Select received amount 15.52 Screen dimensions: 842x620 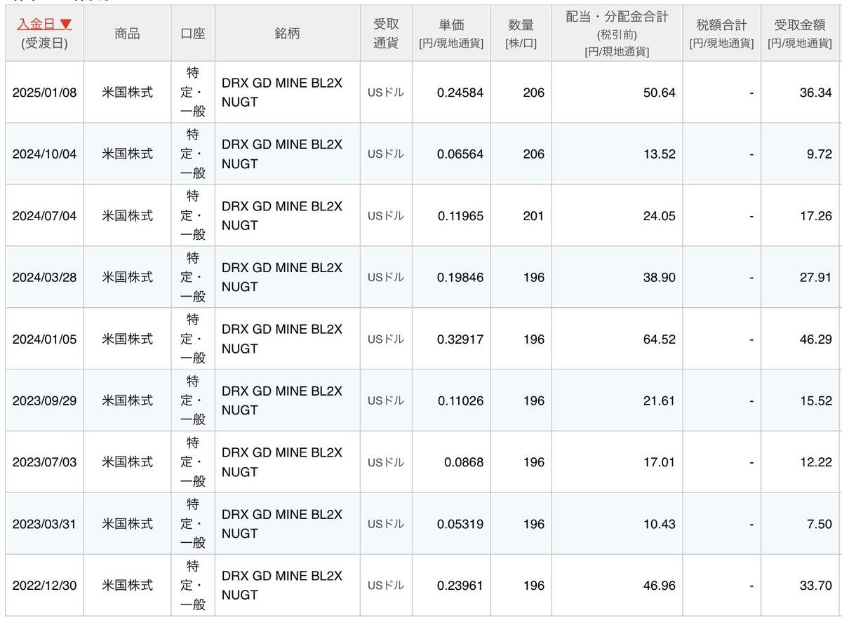pyautogui.click(x=815, y=401)
